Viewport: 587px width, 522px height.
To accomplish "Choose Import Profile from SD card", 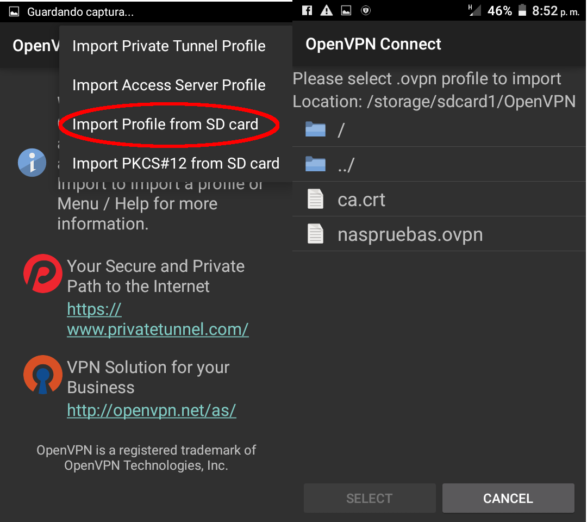I will pos(165,125).
